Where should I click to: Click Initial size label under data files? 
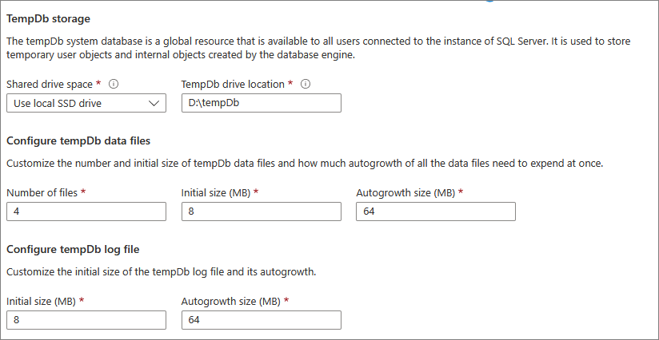[x=217, y=192]
